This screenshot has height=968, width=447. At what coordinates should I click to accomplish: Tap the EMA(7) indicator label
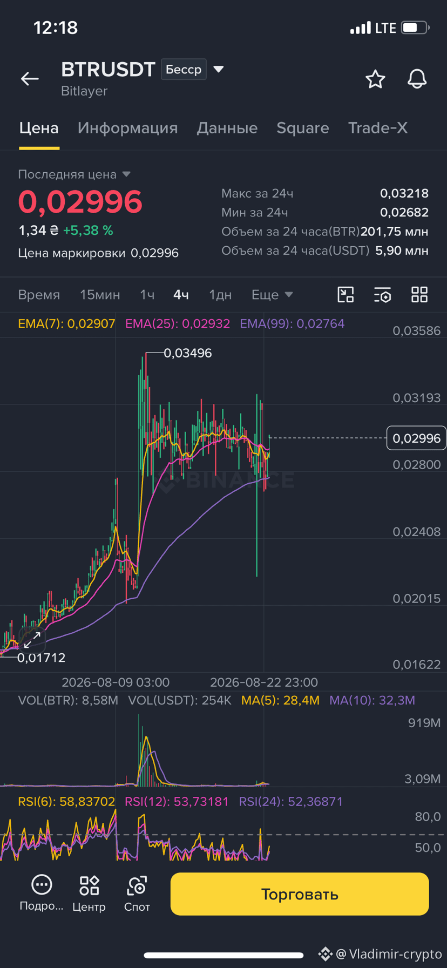(66, 324)
